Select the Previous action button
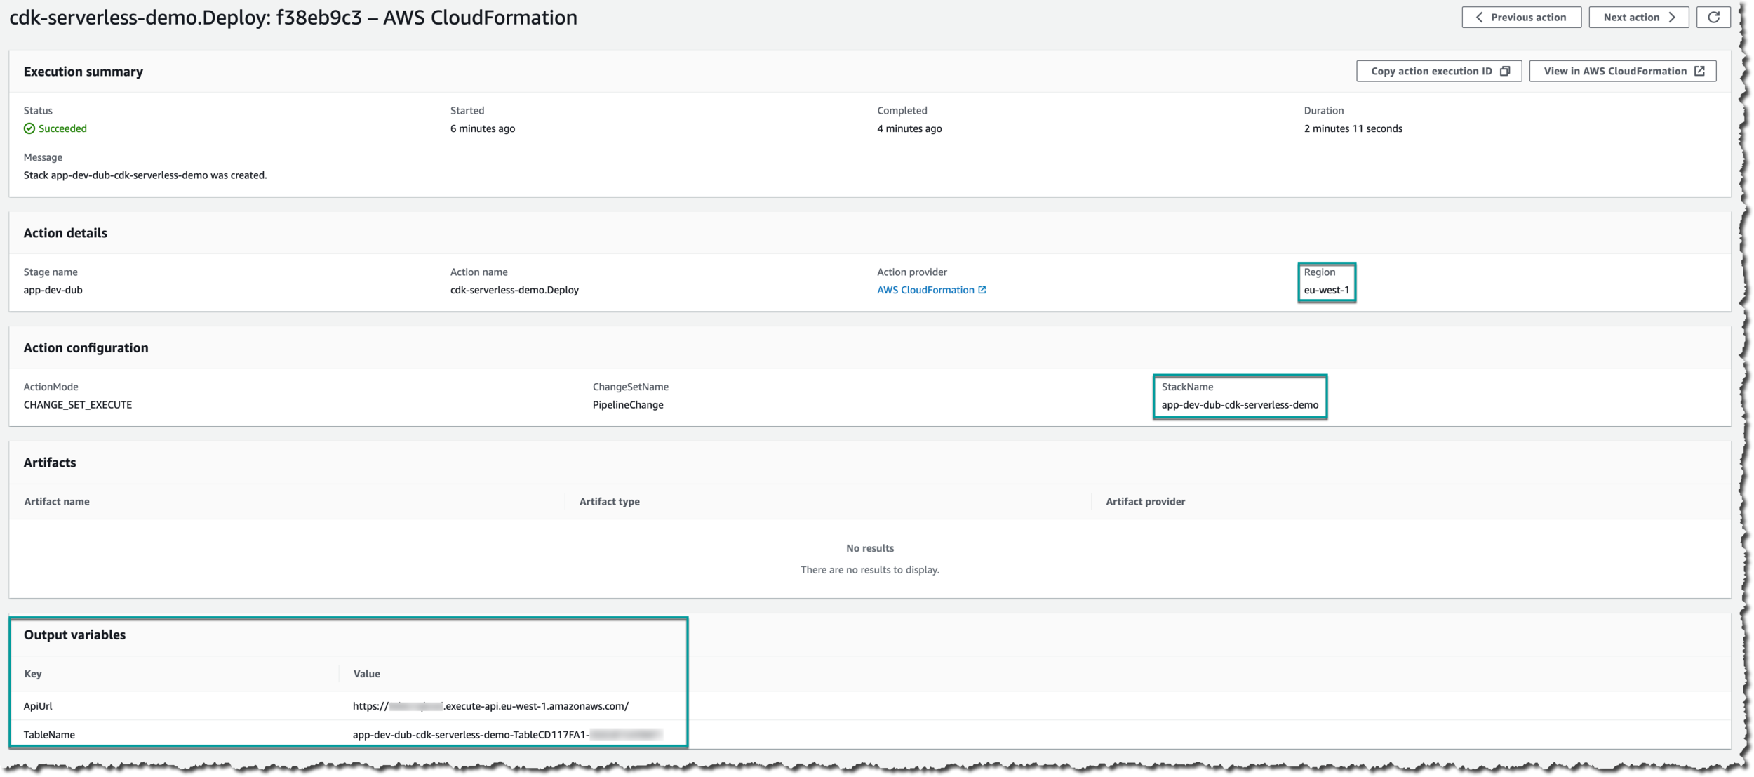This screenshot has width=1754, height=777. [1521, 17]
